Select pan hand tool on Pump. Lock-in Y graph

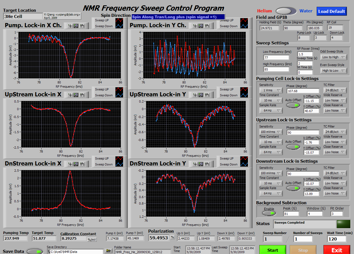click(207, 26)
